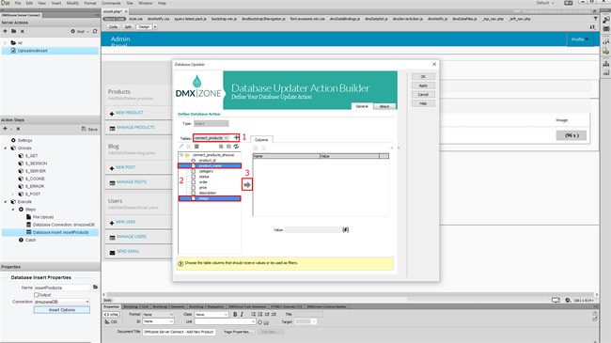Viewport: 611px width, 343px height.
Task: Open the Connection dropdown dmxzoneDB
Action: click(x=62, y=302)
